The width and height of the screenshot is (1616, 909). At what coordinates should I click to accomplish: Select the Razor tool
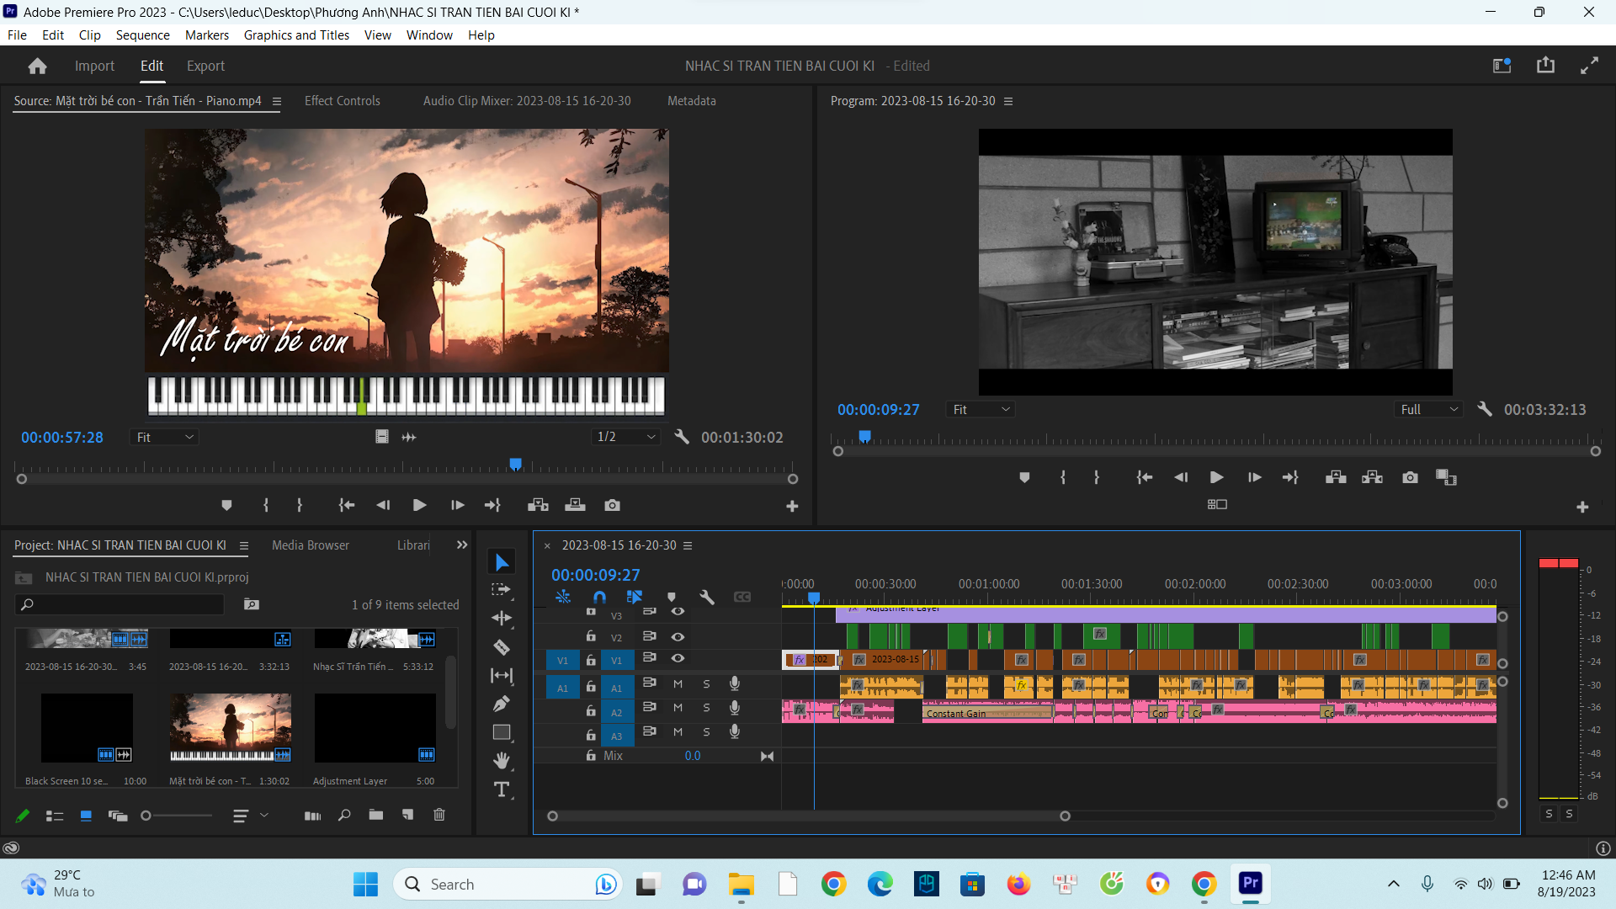502,647
